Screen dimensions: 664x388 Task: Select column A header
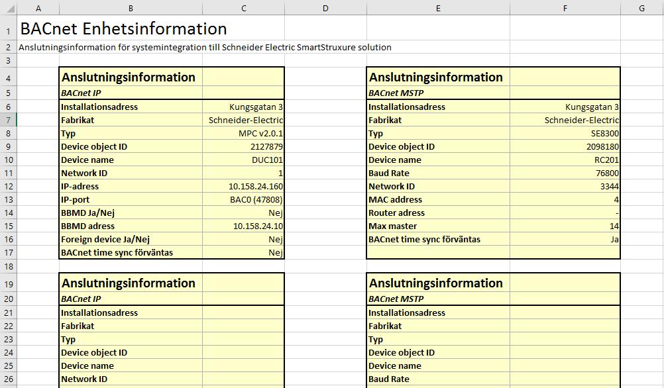coord(38,8)
